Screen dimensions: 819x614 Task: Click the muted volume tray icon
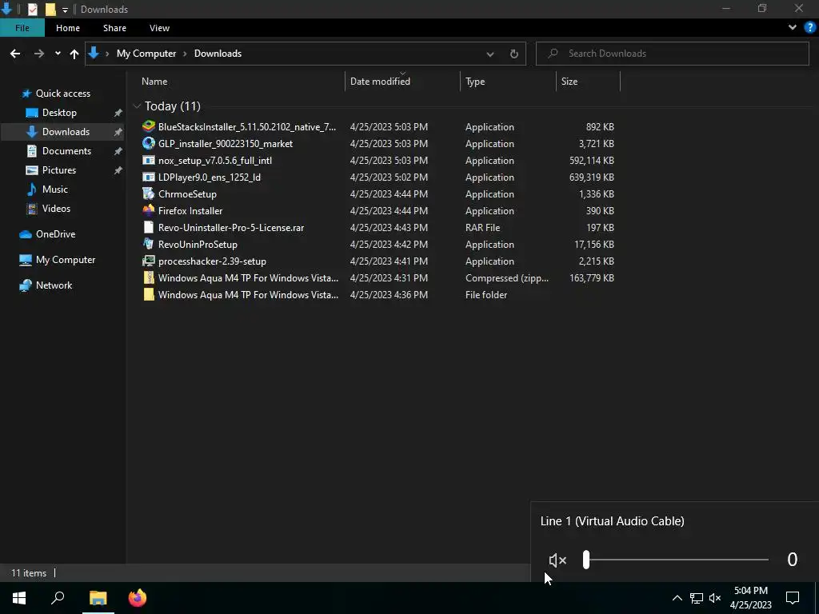[715, 598]
